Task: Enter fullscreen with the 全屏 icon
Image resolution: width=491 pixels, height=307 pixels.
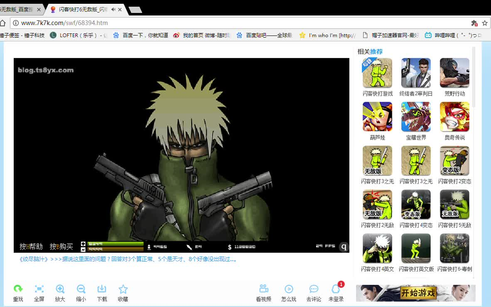Action: coord(39,289)
